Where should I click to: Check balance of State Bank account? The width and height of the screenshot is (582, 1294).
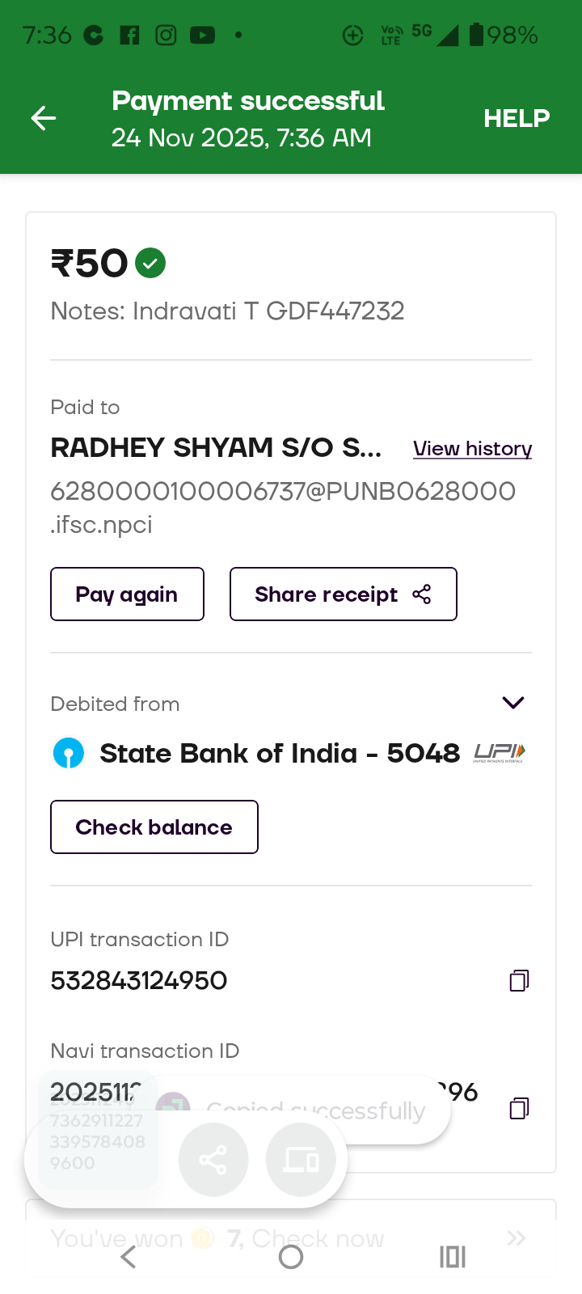point(154,827)
